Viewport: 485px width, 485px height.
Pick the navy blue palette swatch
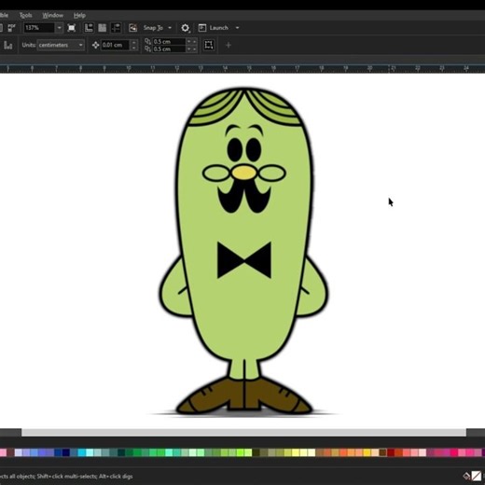pyautogui.click(x=66, y=452)
